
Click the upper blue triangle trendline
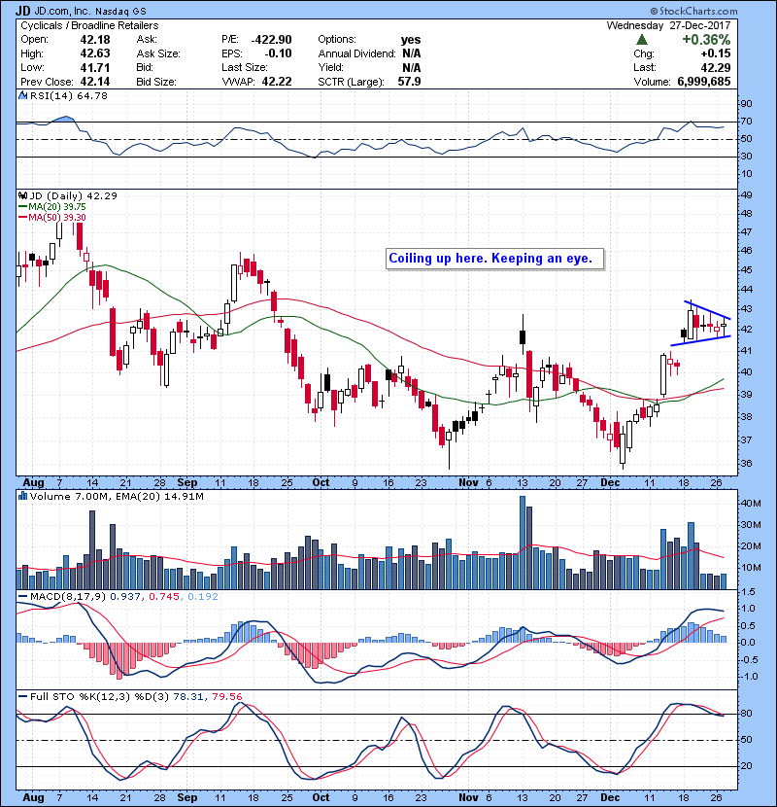coord(707,310)
